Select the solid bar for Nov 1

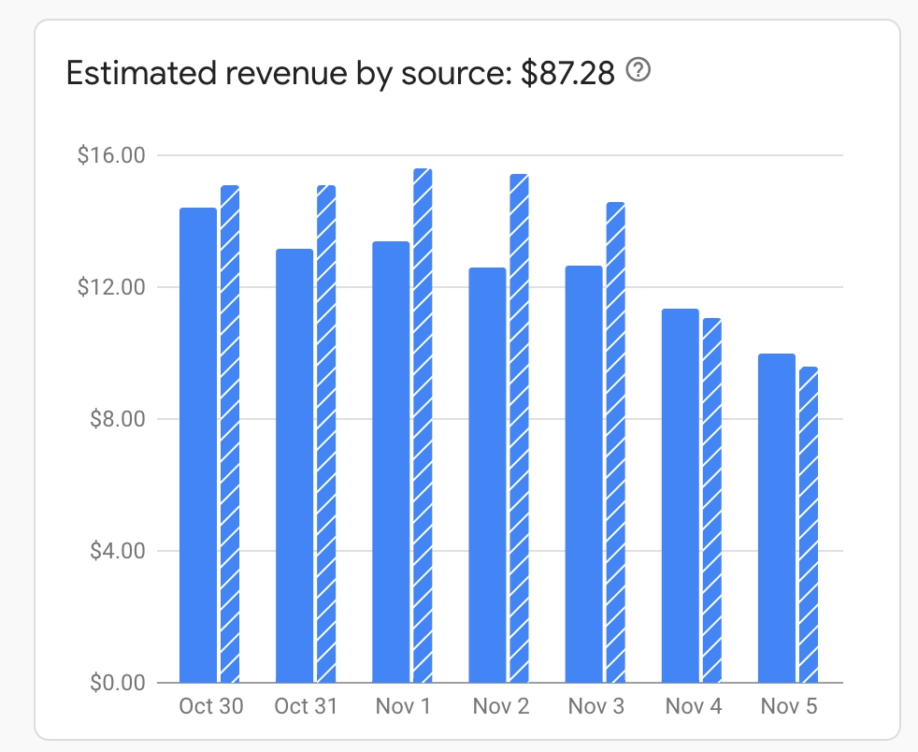click(x=391, y=462)
